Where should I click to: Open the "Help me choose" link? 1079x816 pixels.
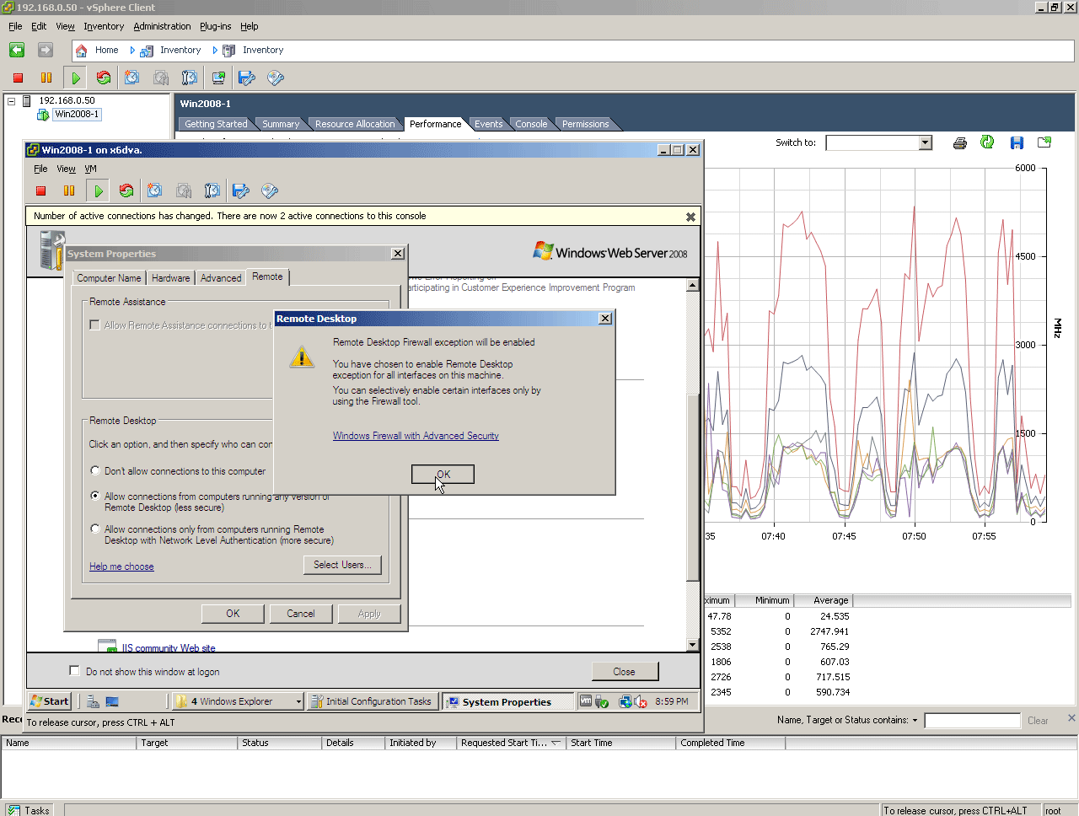tap(121, 566)
